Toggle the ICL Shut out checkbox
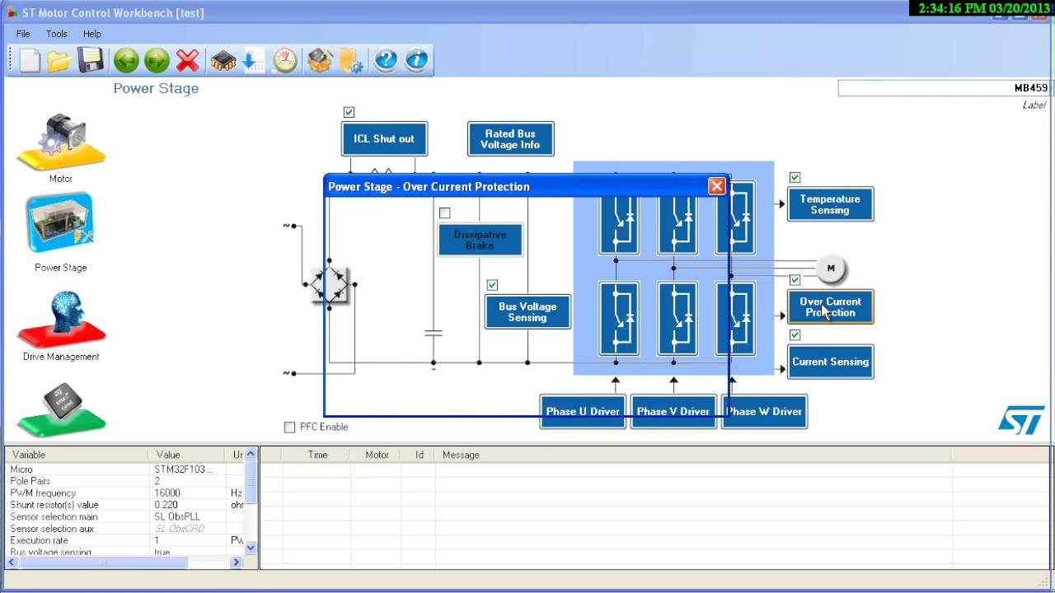 349,112
